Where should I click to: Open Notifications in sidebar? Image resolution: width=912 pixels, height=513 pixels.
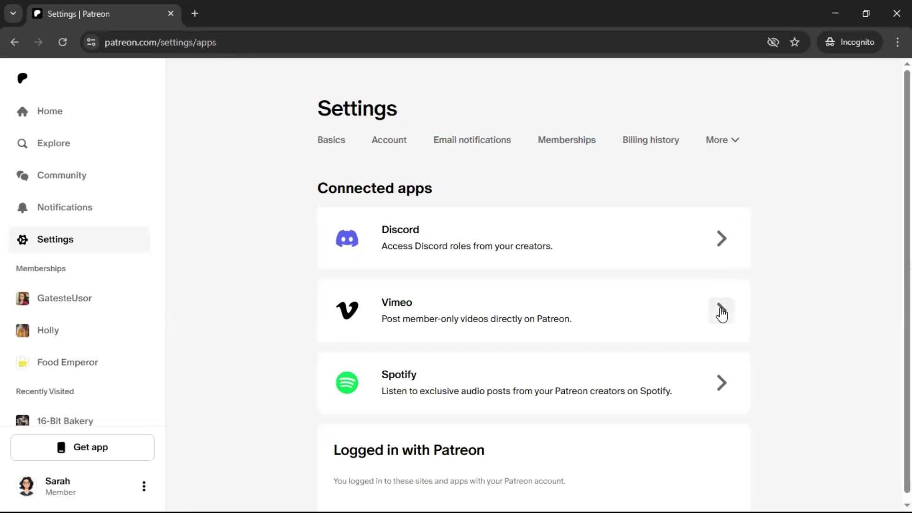click(x=79, y=208)
